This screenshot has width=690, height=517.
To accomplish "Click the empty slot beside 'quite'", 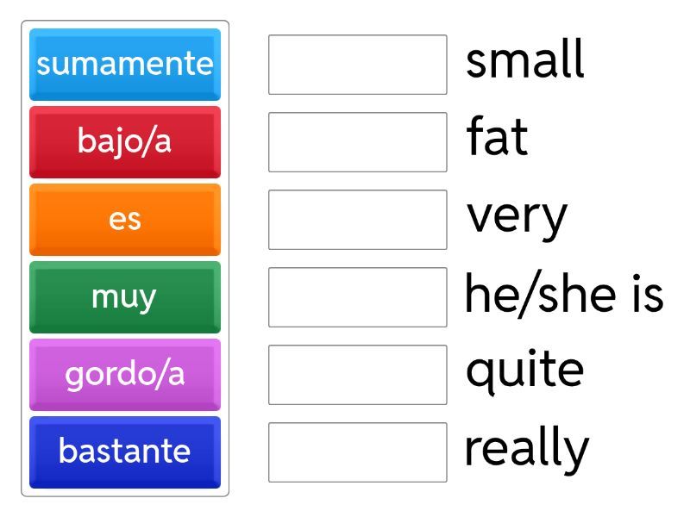I will pos(358,375).
